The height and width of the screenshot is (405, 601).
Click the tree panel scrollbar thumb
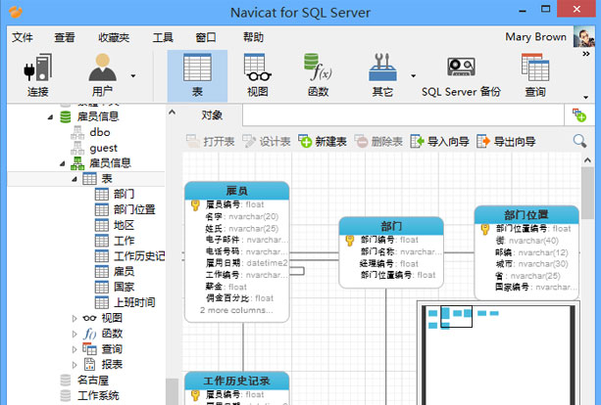click(173, 391)
